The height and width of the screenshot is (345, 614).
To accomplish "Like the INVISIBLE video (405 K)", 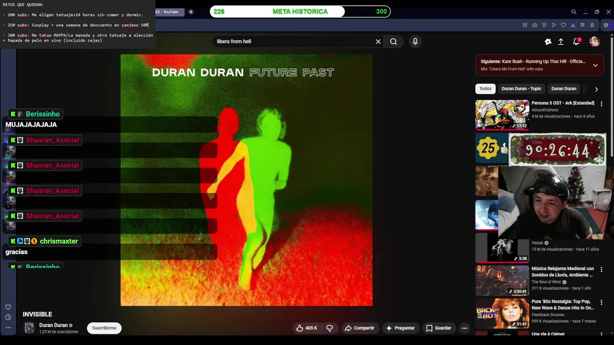I will click(306, 328).
